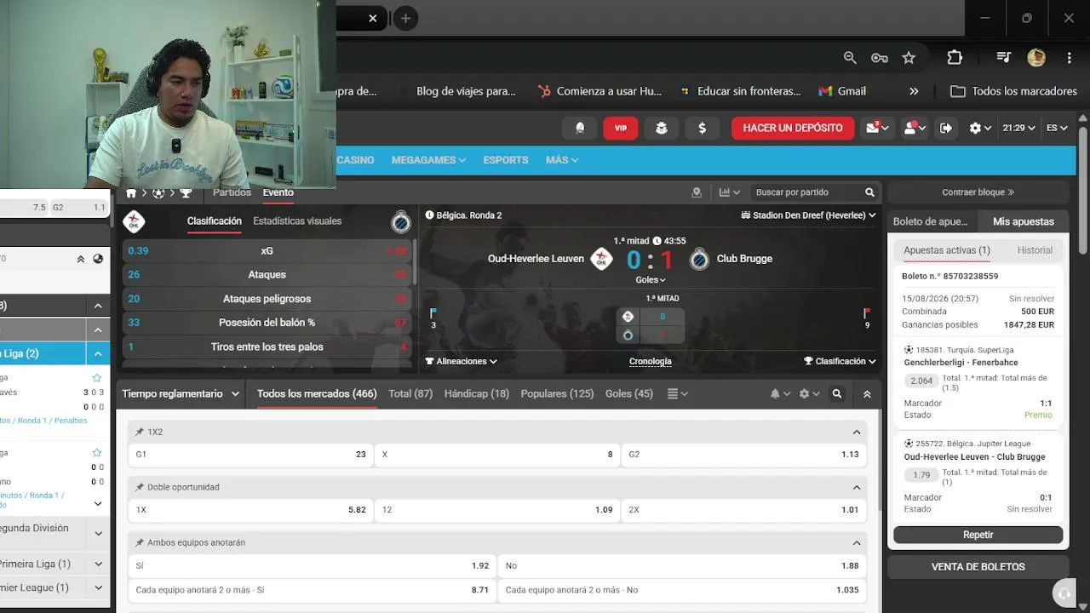Open Chrome media controls icon
This screenshot has width=1090, height=613.
(x=1004, y=57)
